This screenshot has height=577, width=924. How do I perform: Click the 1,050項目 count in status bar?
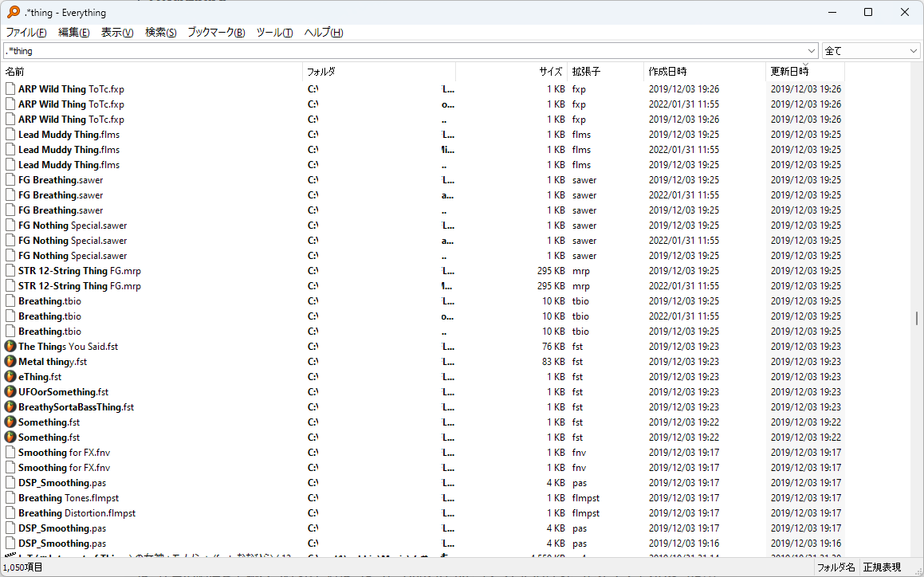(x=23, y=567)
